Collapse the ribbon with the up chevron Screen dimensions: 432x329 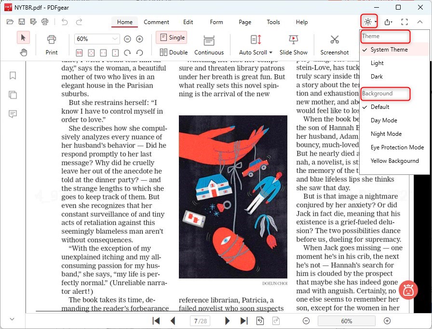click(x=420, y=22)
